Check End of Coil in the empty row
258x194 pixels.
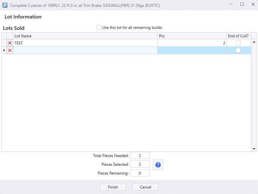pos(238,50)
